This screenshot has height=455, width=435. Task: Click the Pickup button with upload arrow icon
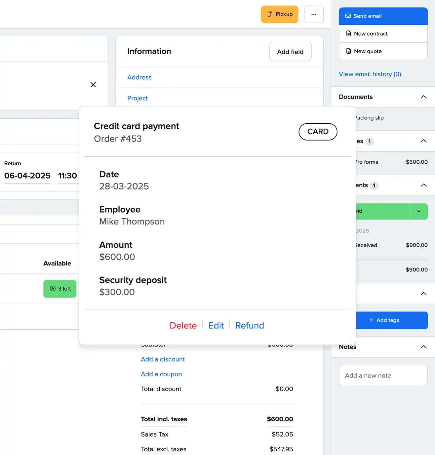pyautogui.click(x=279, y=14)
